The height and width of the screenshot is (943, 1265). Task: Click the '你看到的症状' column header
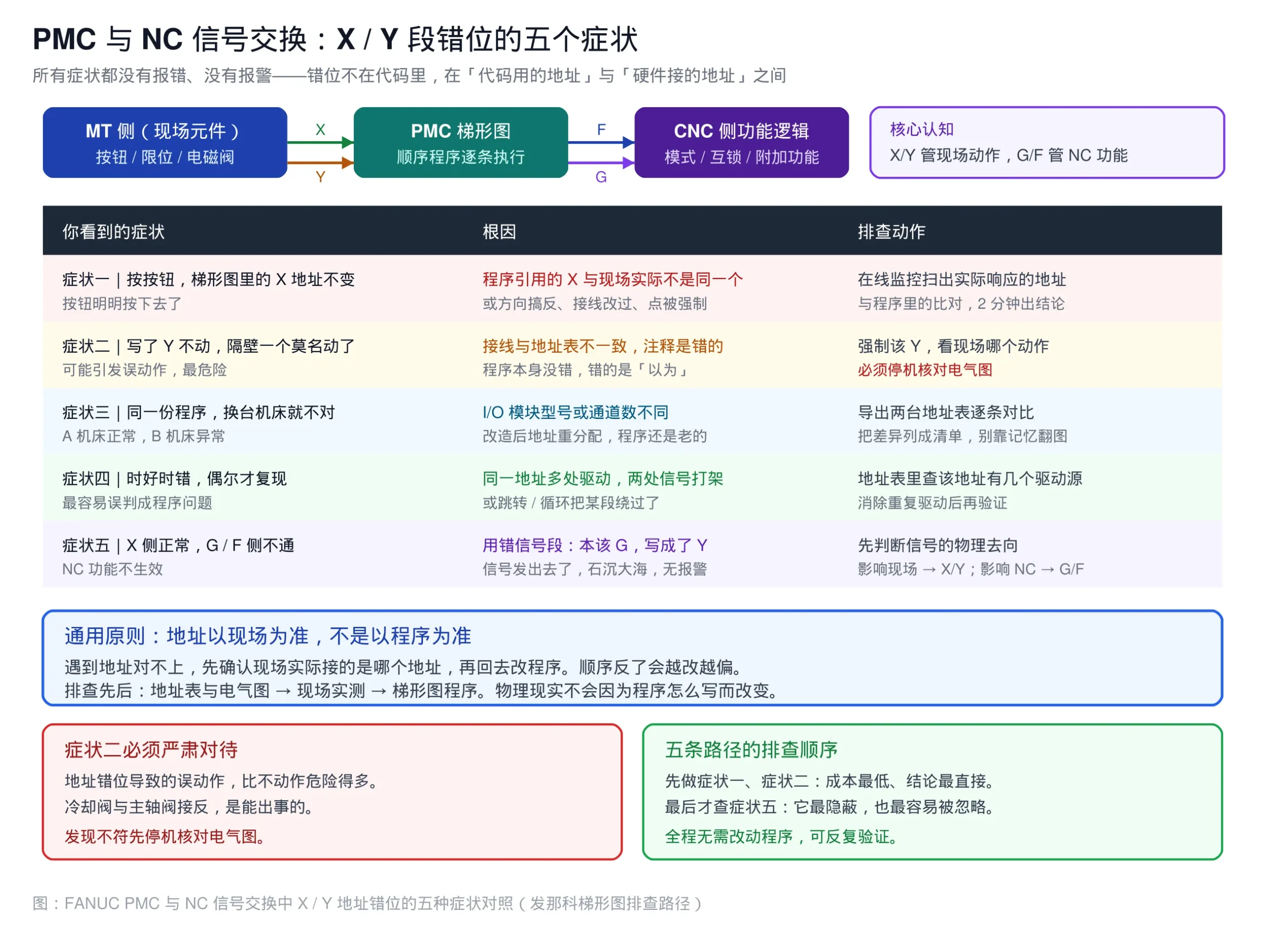(113, 231)
